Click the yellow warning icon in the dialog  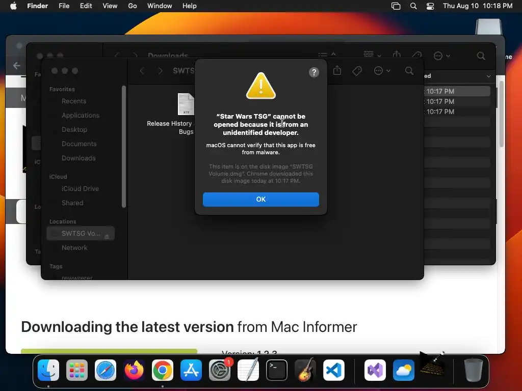[x=260, y=86]
